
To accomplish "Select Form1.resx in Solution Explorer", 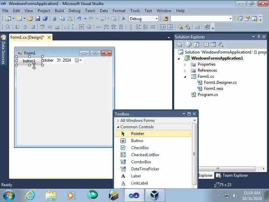I will (x=214, y=89).
